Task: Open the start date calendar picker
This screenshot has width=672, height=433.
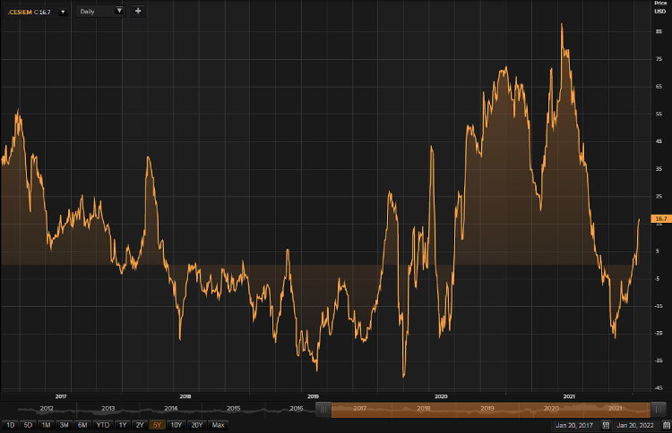Action: (x=605, y=425)
